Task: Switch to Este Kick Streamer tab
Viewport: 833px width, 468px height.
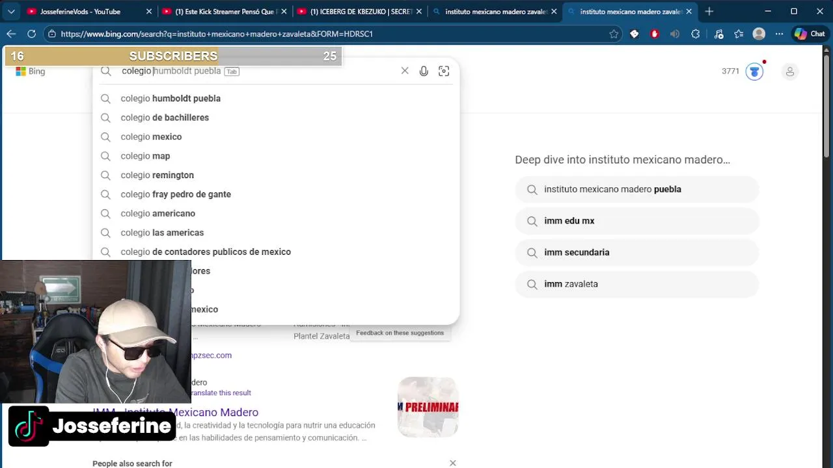Action: (225, 12)
